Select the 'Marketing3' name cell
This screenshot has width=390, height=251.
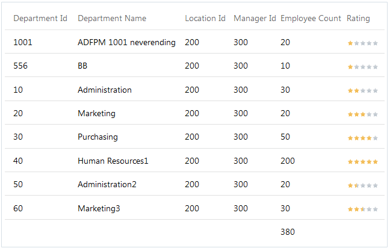tap(99, 208)
